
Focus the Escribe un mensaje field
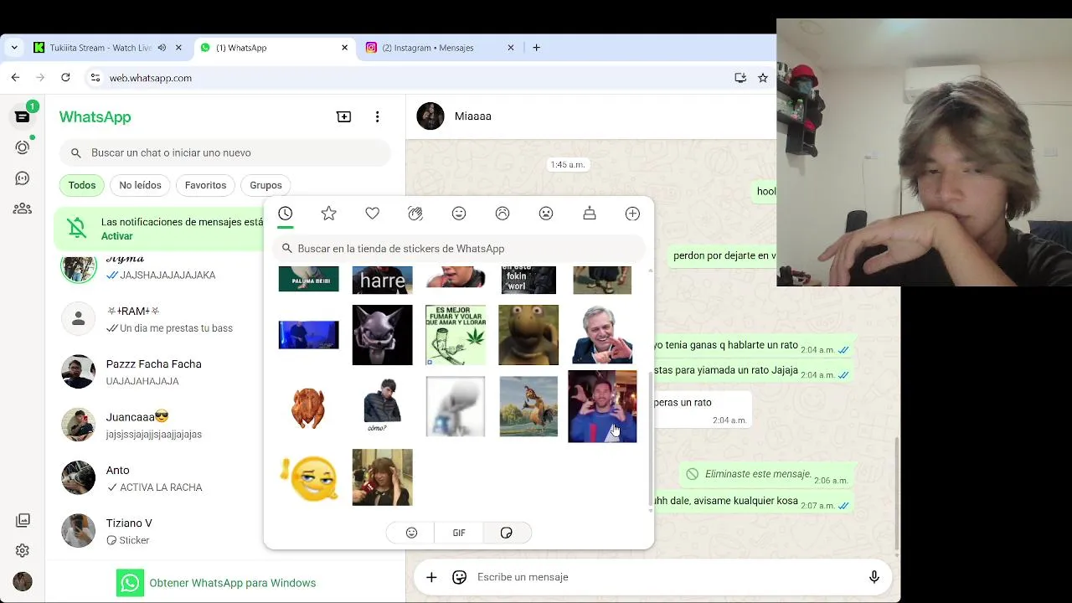pos(666,577)
